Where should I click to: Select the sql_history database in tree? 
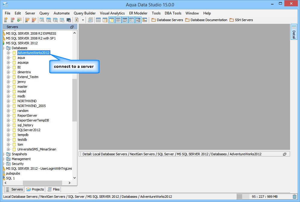(25, 125)
